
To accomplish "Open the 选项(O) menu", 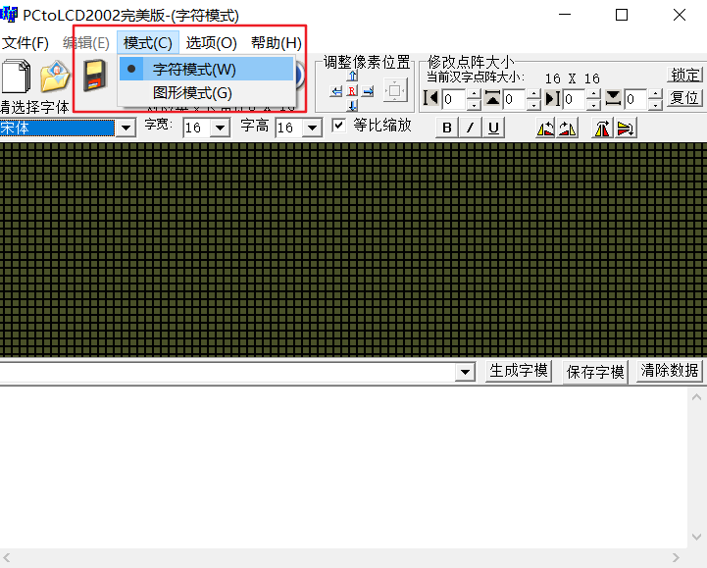I will click(x=212, y=43).
